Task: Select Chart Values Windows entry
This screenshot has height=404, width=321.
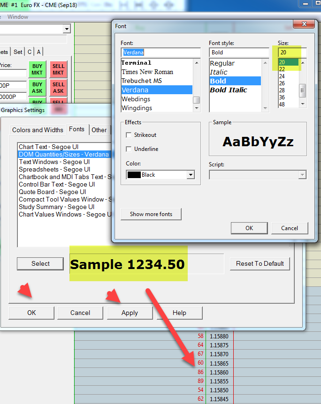Action: (64, 214)
